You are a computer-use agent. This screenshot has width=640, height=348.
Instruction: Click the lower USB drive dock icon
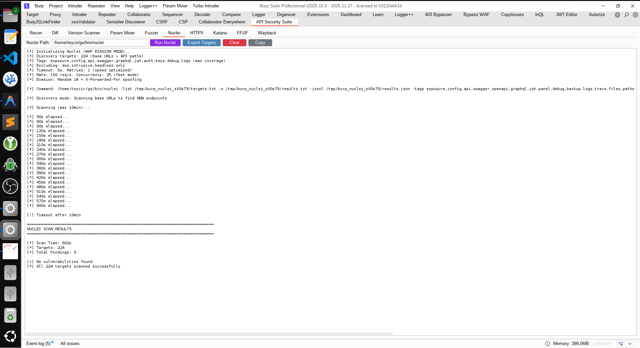coord(10,294)
